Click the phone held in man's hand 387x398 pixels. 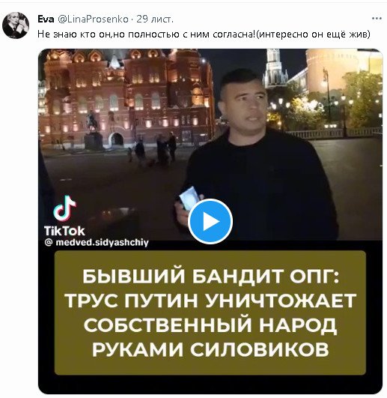coord(191,199)
